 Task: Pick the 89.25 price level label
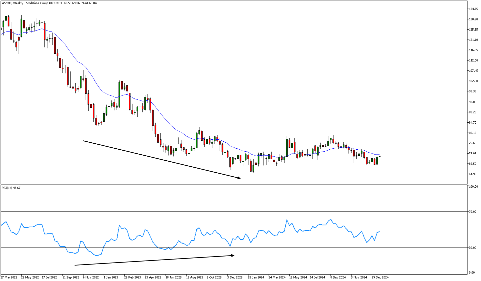point(472,112)
